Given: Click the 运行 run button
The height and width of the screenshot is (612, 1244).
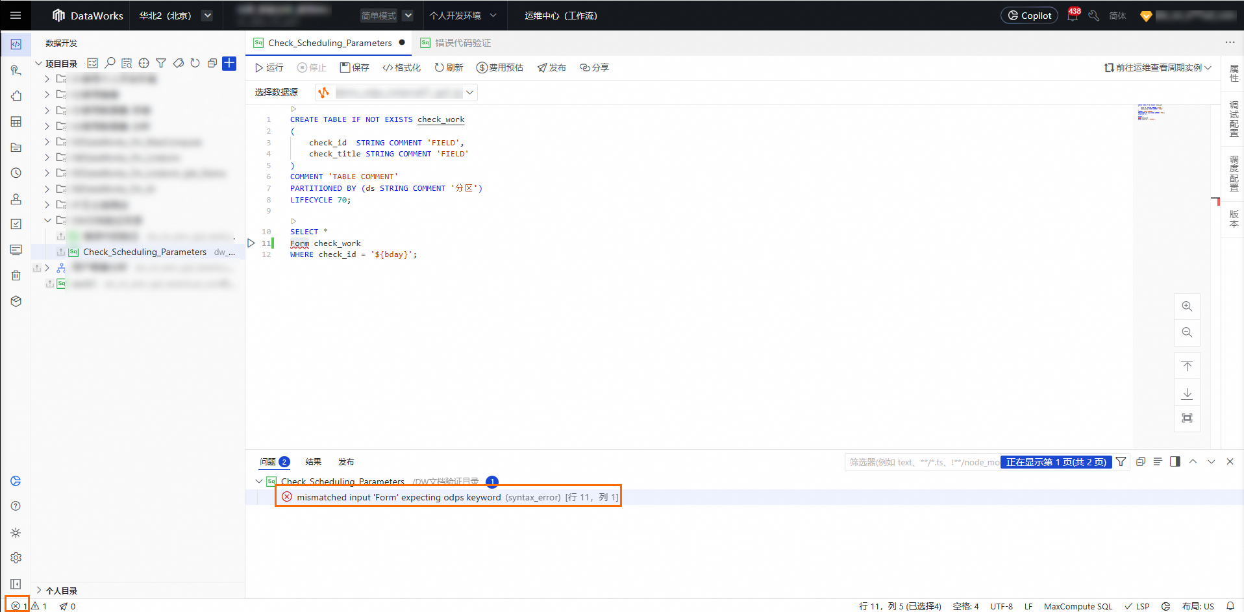Looking at the screenshot, I should tap(269, 67).
